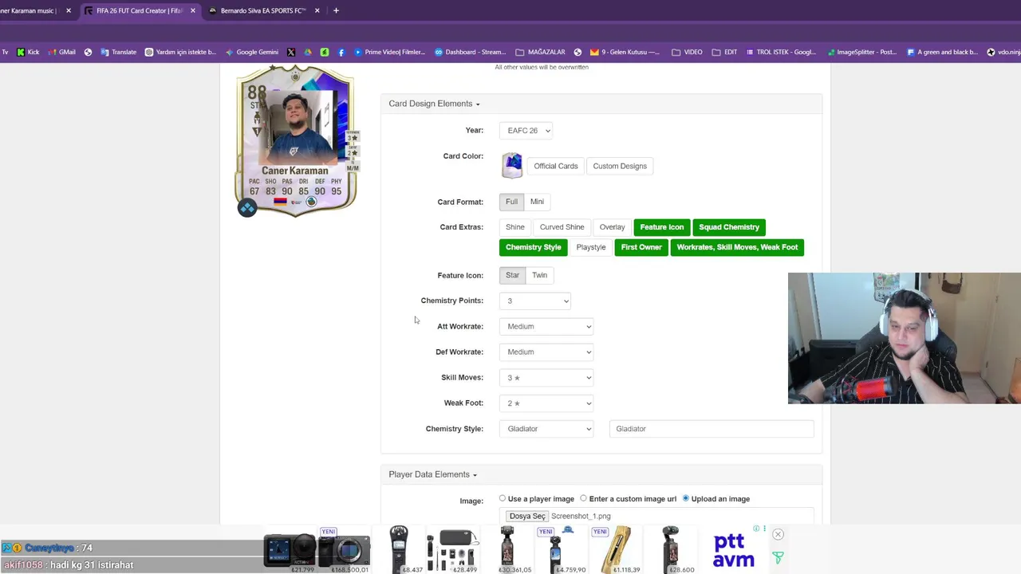This screenshot has width=1021, height=574.
Task: Open the GMail bookmark
Action: click(x=61, y=52)
